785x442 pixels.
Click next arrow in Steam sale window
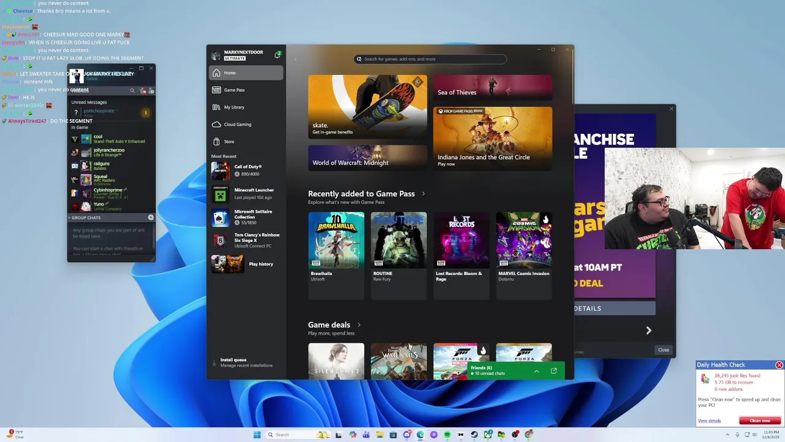click(x=649, y=330)
